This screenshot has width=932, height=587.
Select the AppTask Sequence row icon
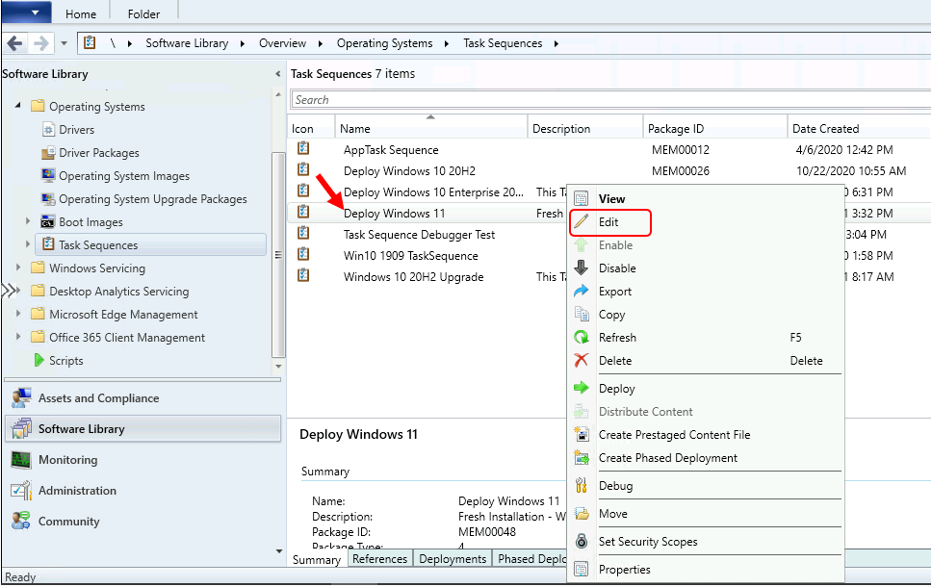303,148
